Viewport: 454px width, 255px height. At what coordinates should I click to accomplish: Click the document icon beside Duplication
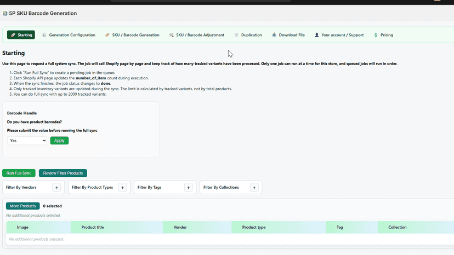(x=236, y=35)
